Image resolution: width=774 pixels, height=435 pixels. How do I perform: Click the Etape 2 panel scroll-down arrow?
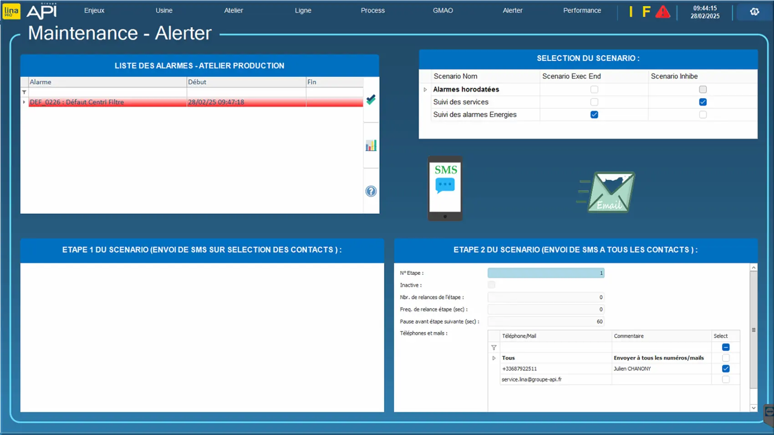coord(754,408)
